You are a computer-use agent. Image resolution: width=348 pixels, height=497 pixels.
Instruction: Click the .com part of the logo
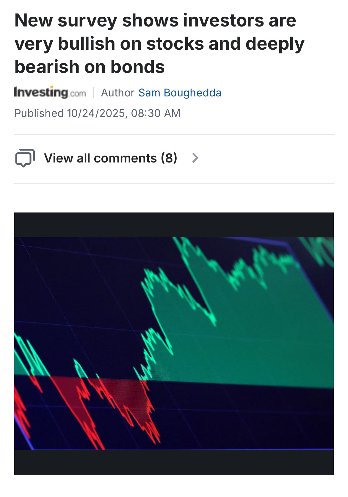click(x=78, y=94)
